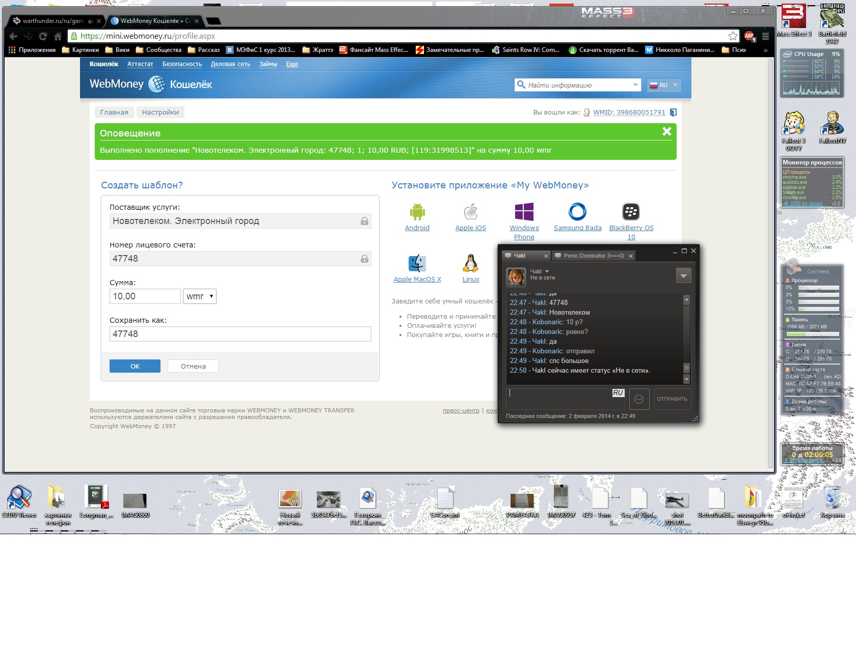Open chat options dropdown arrow button

683,276
